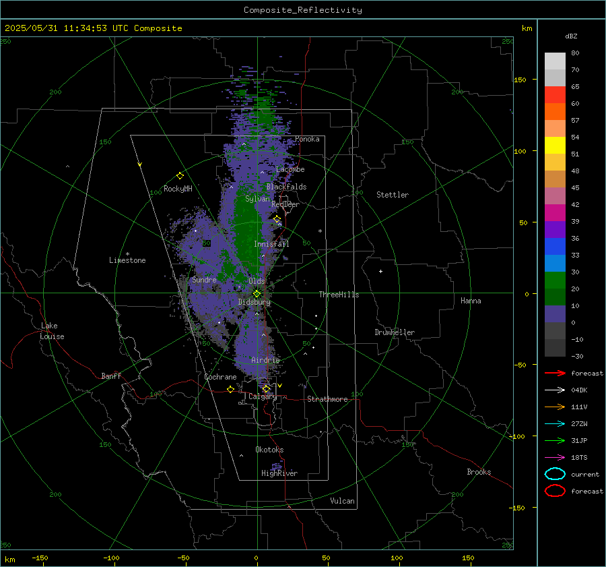Click the Brooks map label
Viewport: 606px width, 567px height.
(x=479, y=472)
